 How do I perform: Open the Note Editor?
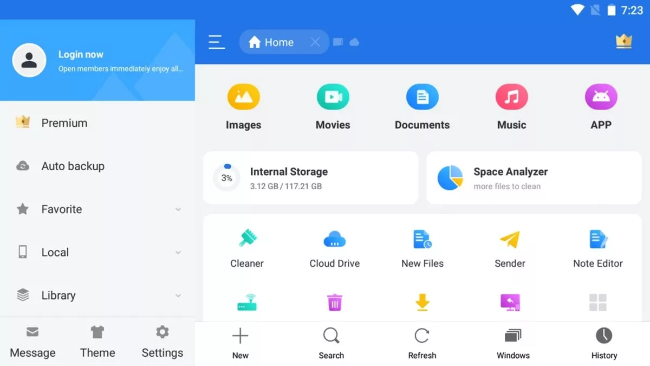[x=597, y=247]
